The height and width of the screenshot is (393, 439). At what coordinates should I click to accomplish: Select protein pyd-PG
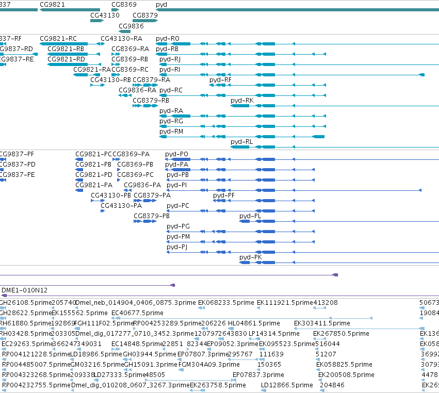click(178, 226)
